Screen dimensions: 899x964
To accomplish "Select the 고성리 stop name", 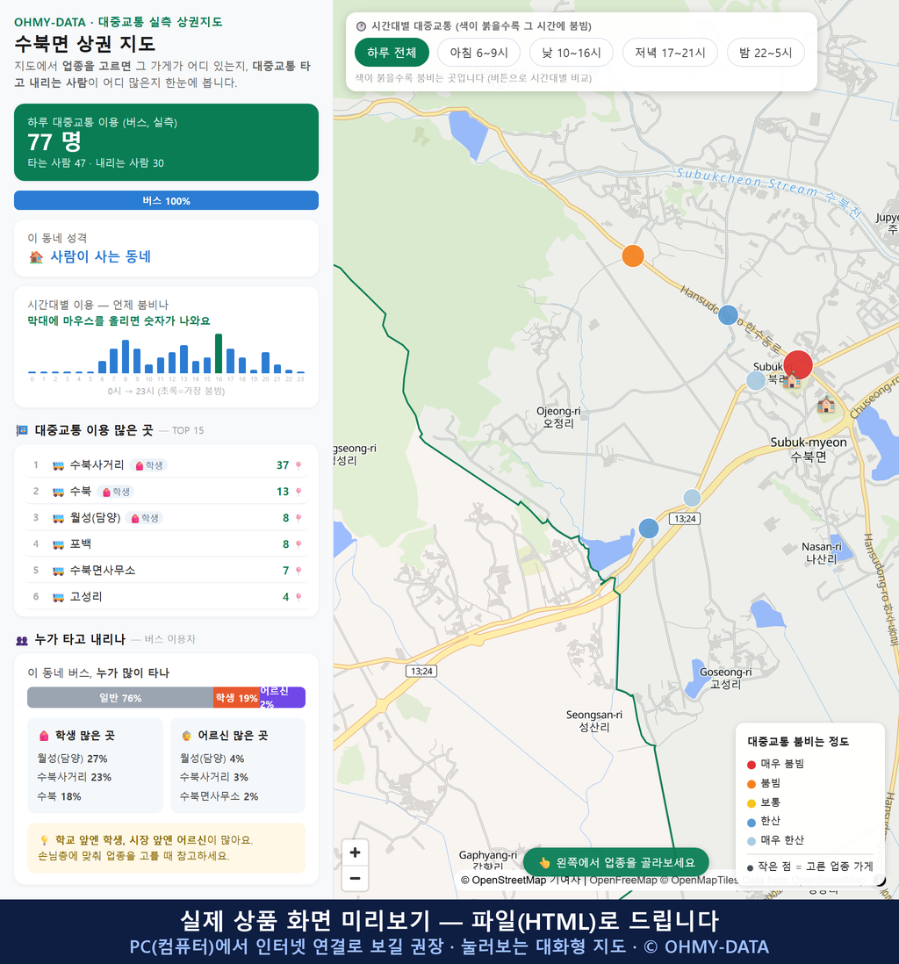I will 86,597.
